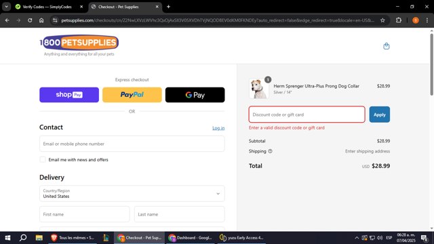Image resolution: width=434 pixels, height=244 pixels.
Task: Check Email me with news and offers
Action: (43, 160)
